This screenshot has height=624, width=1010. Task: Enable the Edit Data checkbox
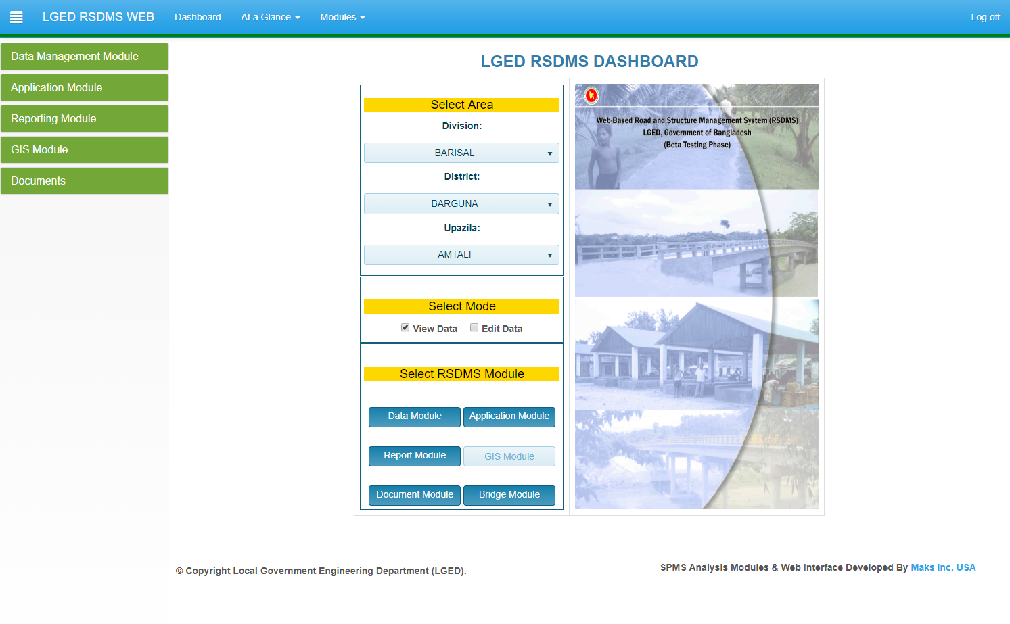474,327
